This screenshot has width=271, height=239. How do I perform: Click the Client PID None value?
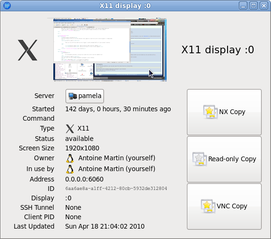[x=73, y=217]
